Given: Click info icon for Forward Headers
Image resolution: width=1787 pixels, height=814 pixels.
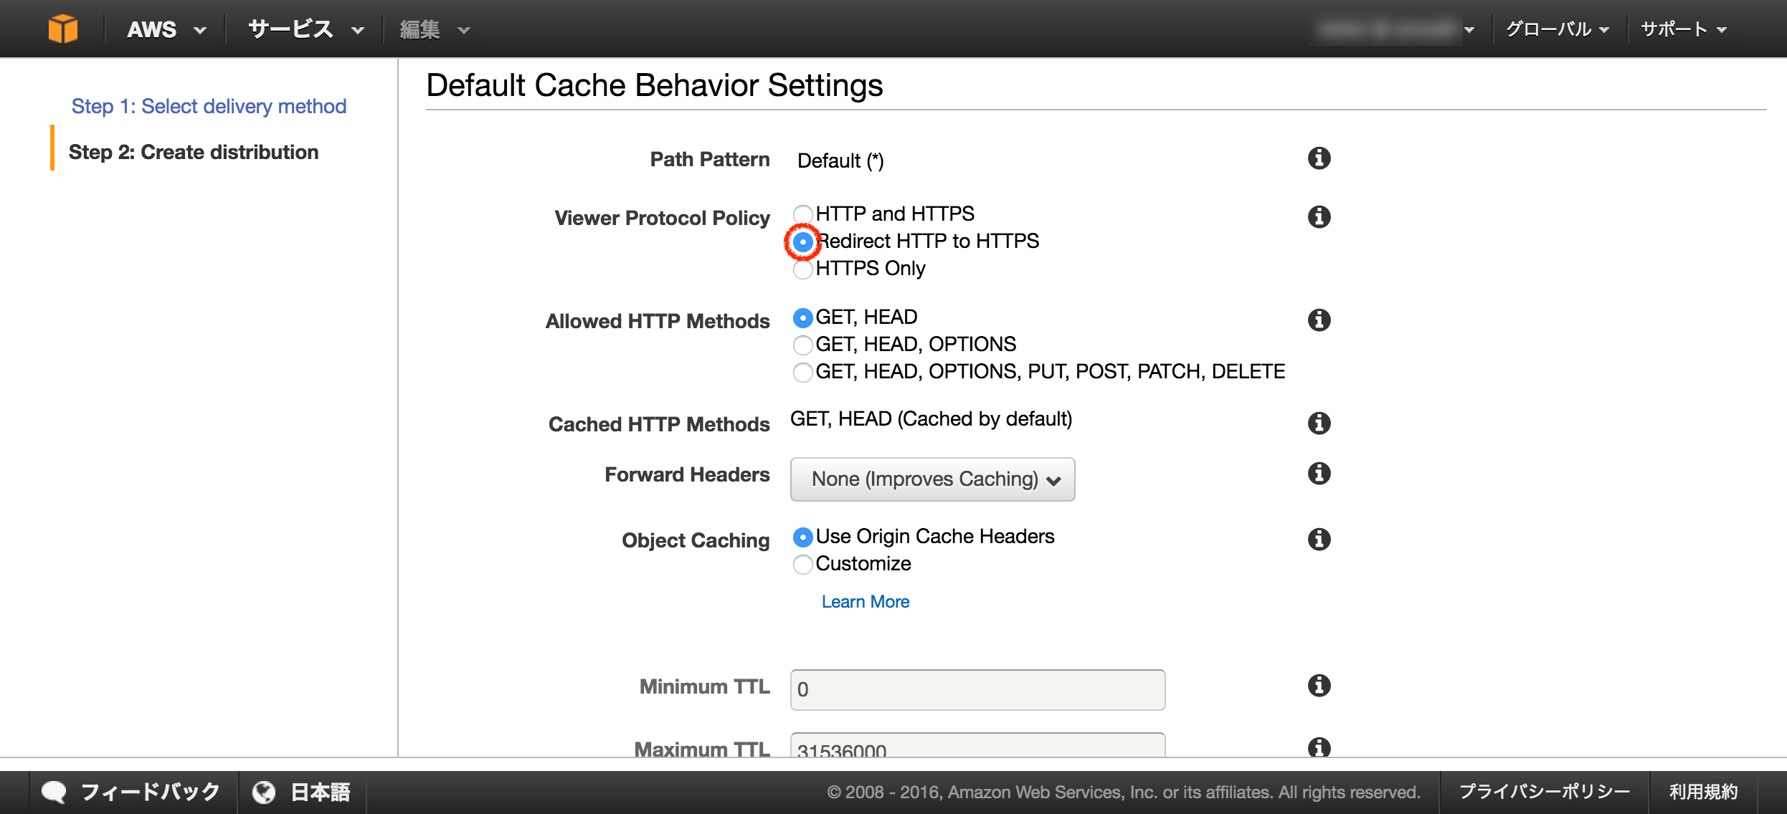Looking at the screenshot, I should click(x=1319, y=474).
